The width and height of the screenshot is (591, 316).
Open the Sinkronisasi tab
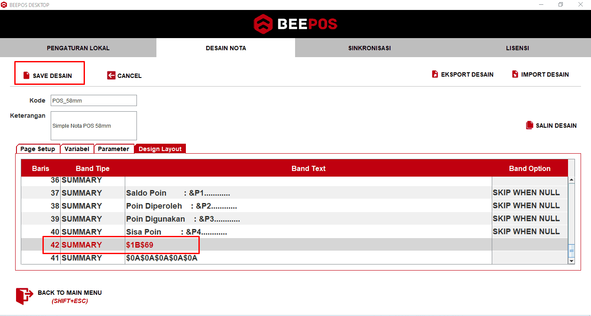tap(369, 48)
